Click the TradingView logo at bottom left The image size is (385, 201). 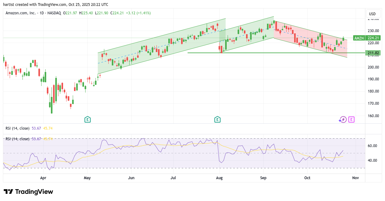28,192
